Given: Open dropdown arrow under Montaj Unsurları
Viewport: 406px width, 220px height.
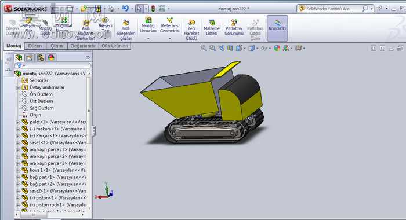Looking at the screenshot, I should pyautogui.click(x=148, y=39).
